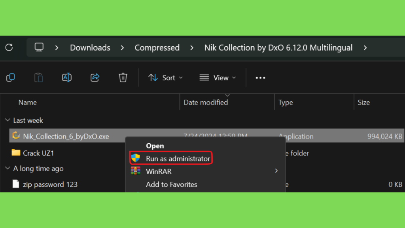Expand the WinRAR submenu arrow
Viewport: 405px width, 228px height.
click(276, 171)
